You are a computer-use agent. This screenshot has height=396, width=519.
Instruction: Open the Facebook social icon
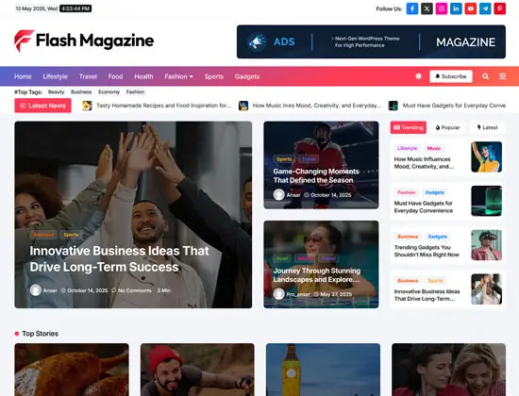pos(412,8)
